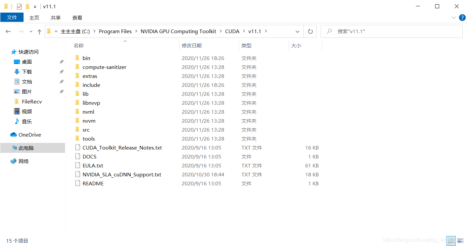Open FileRecv folder in navigation pane

click(28, 101)
